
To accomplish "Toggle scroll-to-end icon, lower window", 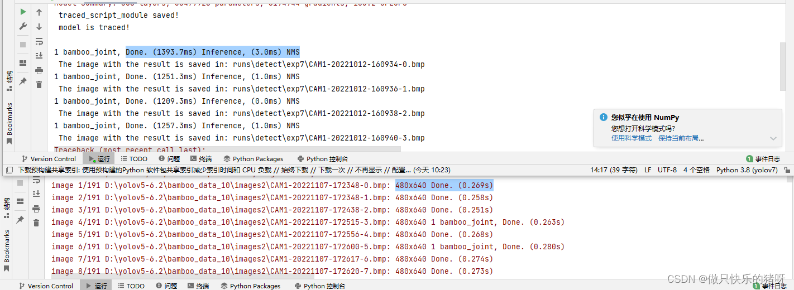I will click(36, 194).
